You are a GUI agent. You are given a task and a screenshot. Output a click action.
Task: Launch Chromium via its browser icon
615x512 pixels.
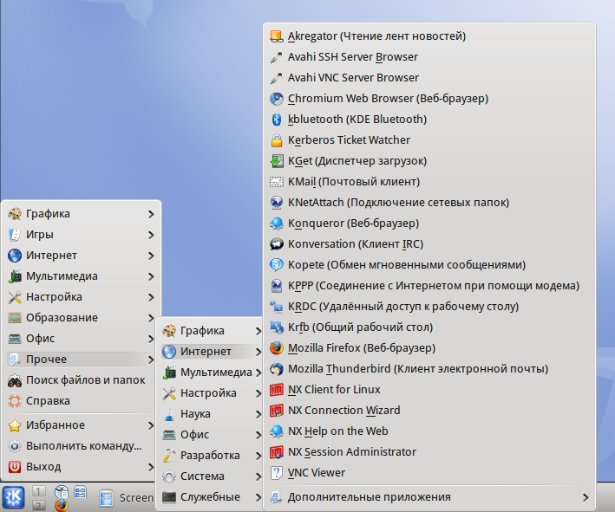(277, 98)
